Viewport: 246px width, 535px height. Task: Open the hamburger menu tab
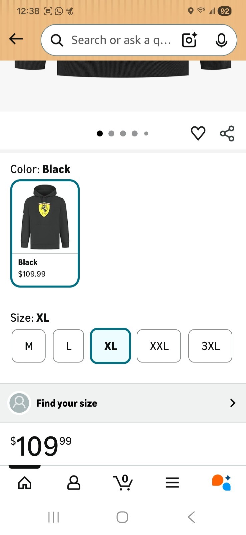tap(172, 483)
